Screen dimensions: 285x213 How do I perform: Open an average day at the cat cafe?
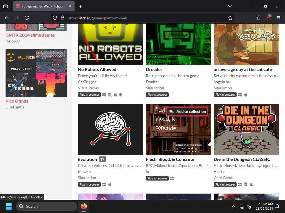tap(243, 70)
